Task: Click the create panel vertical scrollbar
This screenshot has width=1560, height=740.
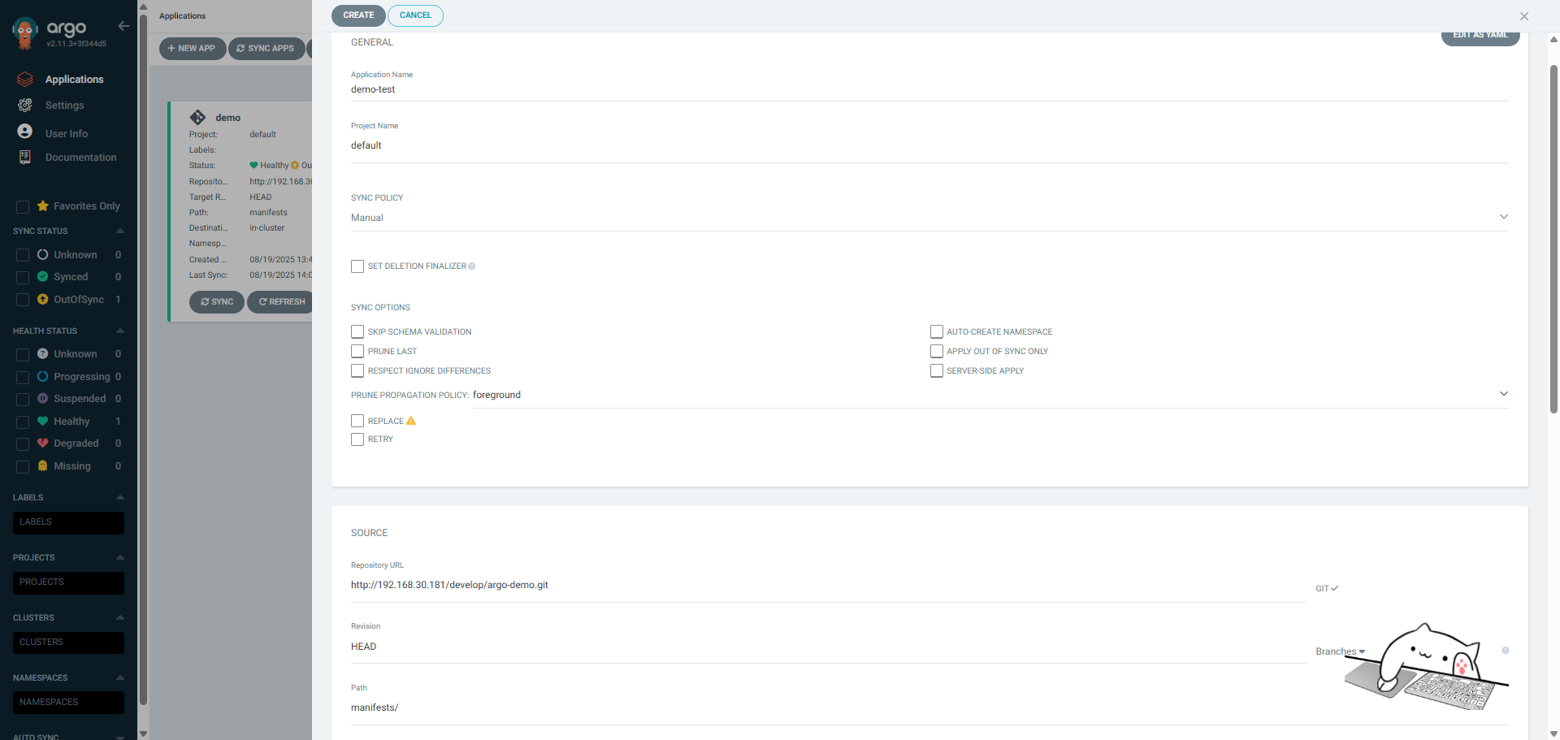Action: [x=1553, y=240]
